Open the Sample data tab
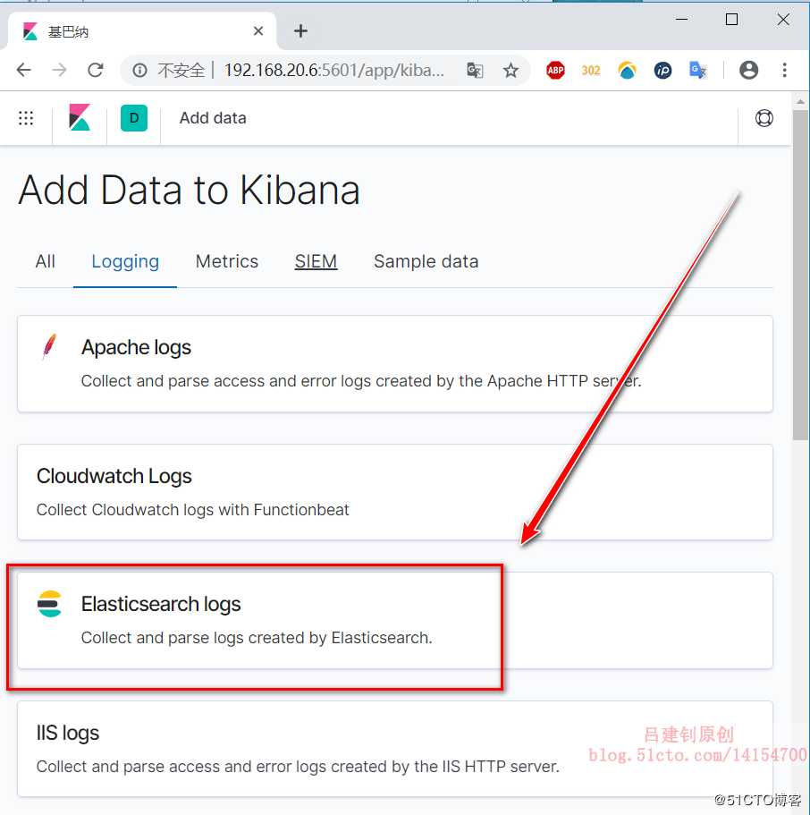Screen dimensions: 810x815 pyautogui.click(x=426, y=261)
